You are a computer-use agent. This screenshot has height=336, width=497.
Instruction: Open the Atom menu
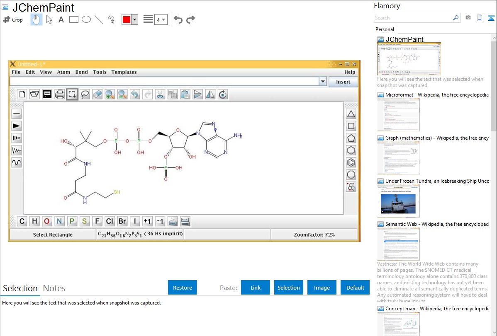[63, 72]
